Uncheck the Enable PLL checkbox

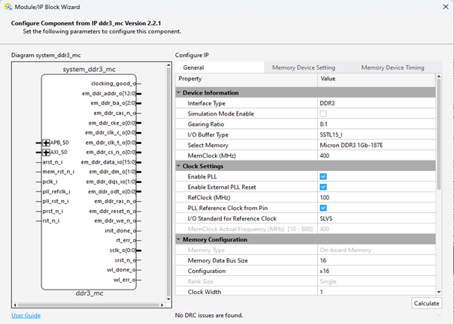click(x=323, y=176)
